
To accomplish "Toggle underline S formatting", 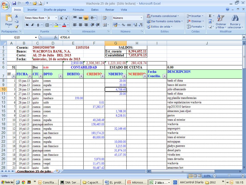I will click(38, 25).
